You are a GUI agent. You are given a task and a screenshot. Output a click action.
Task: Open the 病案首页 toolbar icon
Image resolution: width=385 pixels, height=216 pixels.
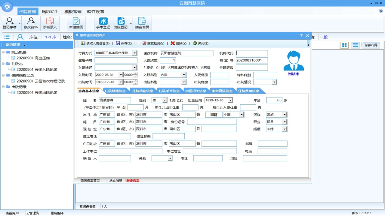(142, 23)
